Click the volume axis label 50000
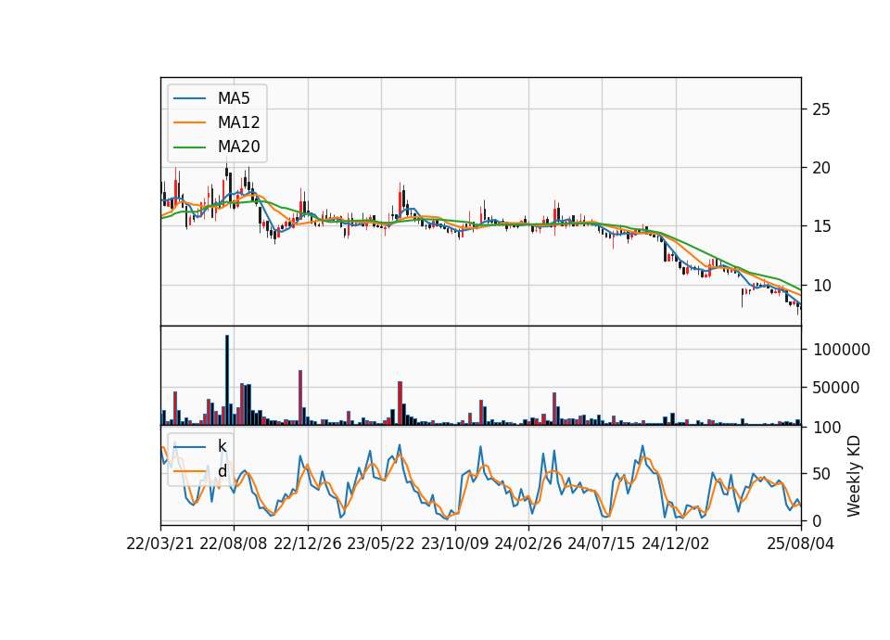This screenshot has width=890, height=640. 836,388
